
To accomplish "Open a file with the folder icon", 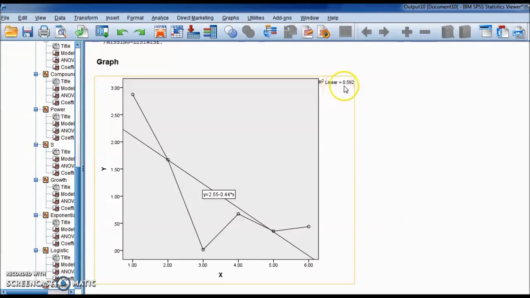I will pos(11,31).
